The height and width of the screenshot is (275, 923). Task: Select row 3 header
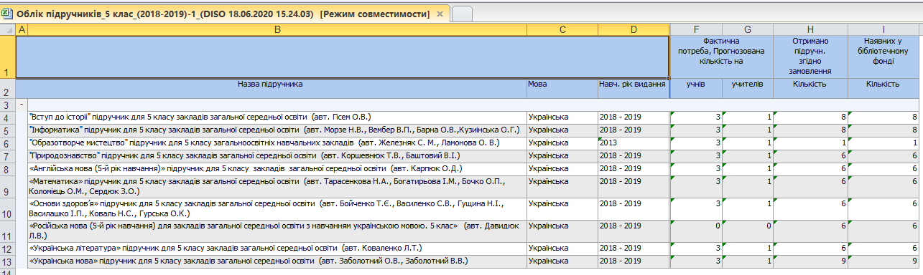[x=7, y=105]
